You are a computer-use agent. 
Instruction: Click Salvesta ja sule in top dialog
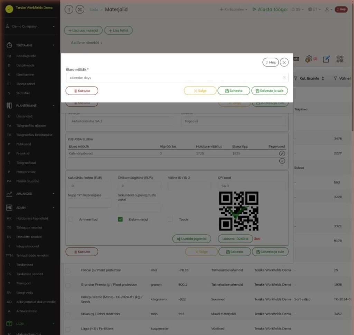pyautogui.click(x=270, y=91)
